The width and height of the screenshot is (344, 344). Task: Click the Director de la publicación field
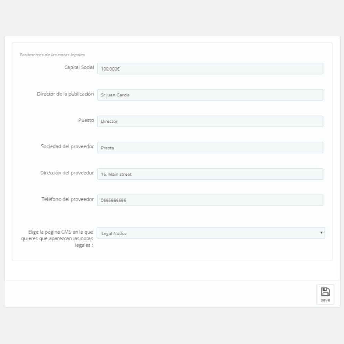[210, 95]
